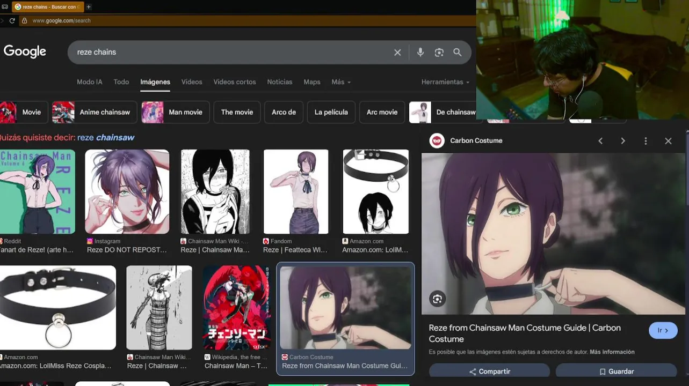
Task: Open Bomb Devil manga wiki thumbnail
Action: [159, 308]
